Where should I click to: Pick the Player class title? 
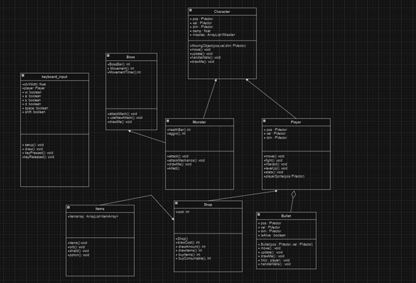pos(296,121)
